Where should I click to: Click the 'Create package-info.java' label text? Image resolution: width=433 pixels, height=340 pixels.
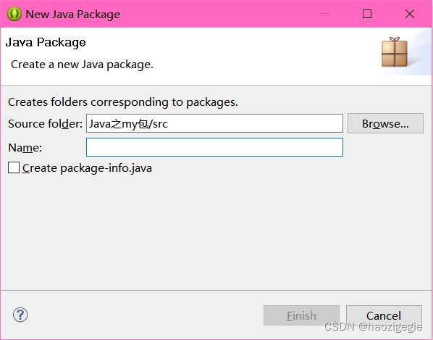(87, 168)
